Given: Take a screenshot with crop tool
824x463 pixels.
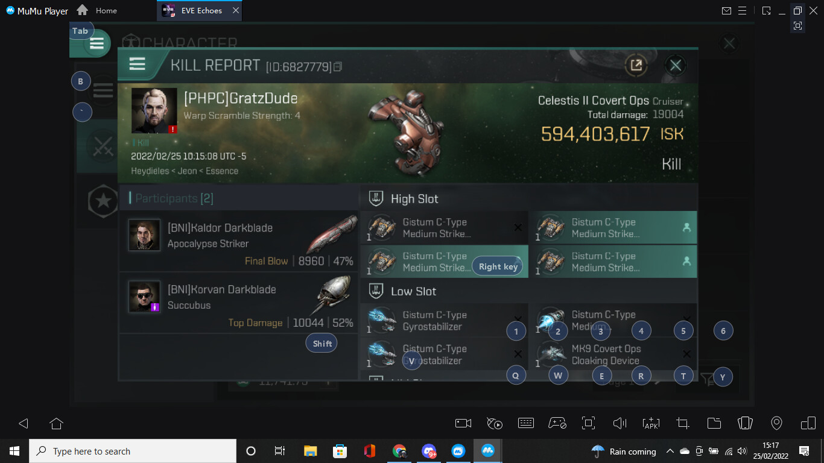Looking at the screenshot, I should [683, 423].
